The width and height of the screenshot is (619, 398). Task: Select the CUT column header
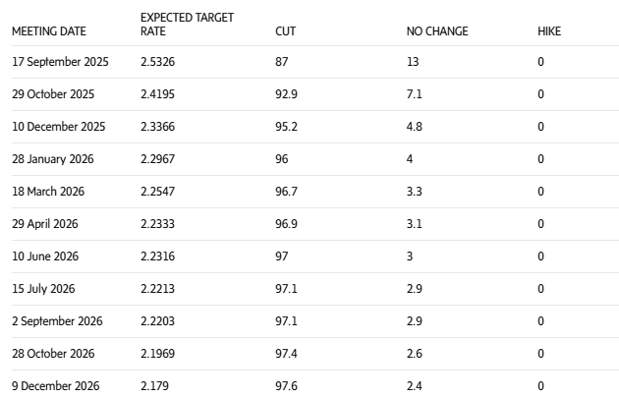coord(285,31)
